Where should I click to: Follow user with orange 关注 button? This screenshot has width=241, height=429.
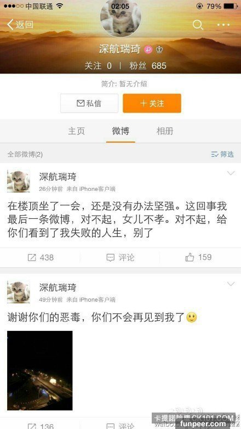(x=152, y=103)
